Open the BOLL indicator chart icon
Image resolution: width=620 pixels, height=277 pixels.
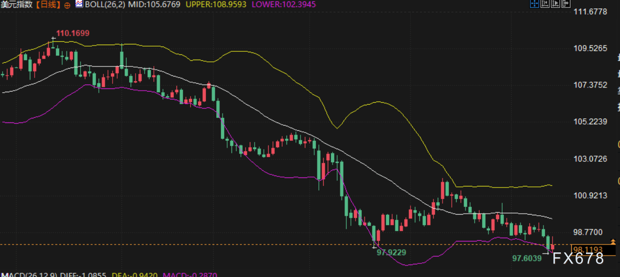click(80, 5)
